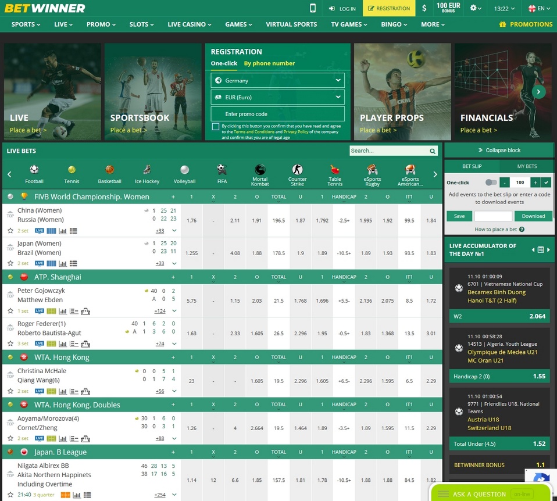
Task: Click the dollar payments icon in header
Action: pyautogui.click(x=424, y=8)
